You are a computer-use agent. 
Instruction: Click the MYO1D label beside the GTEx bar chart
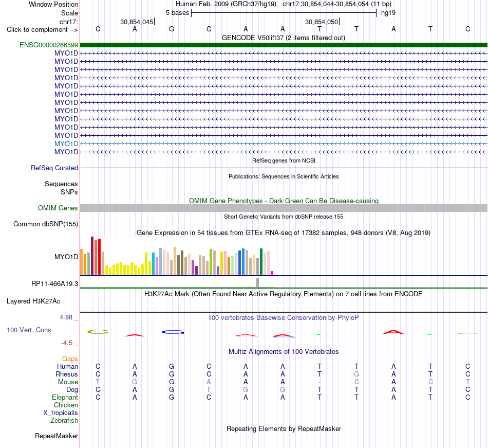tap(66, 257)
